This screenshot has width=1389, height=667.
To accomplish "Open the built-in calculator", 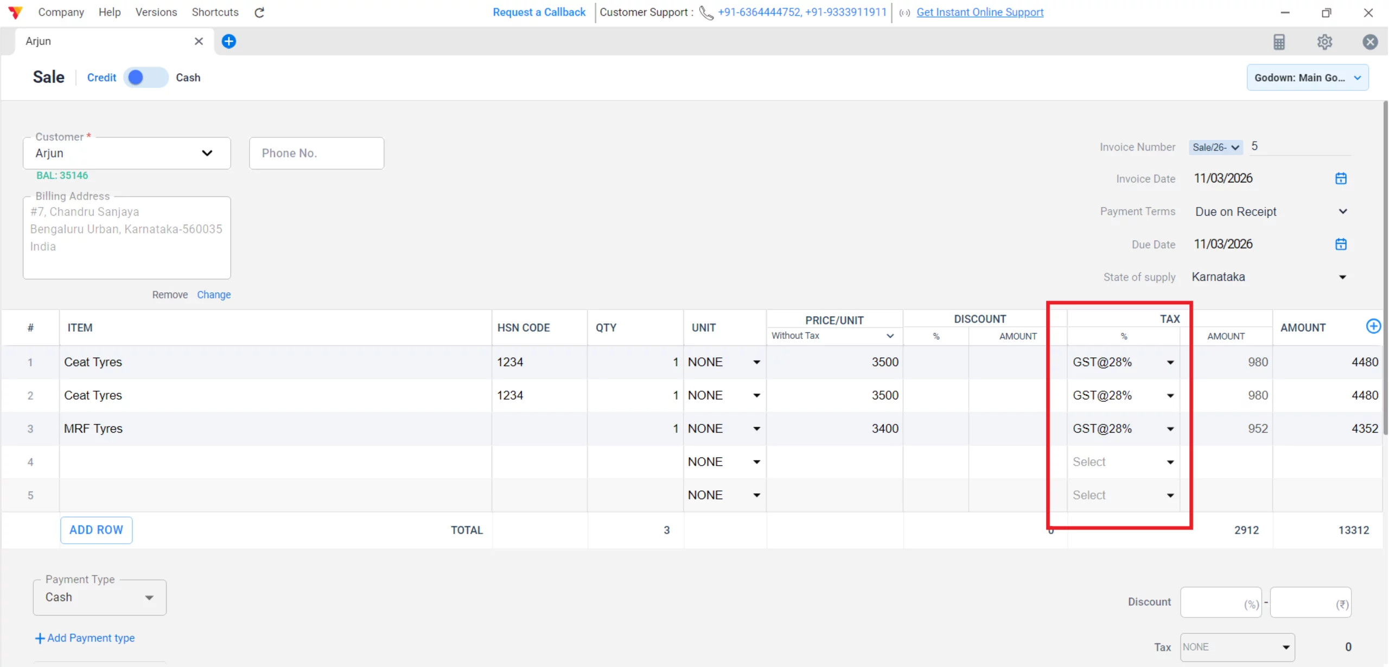I will coord(1280,42).
